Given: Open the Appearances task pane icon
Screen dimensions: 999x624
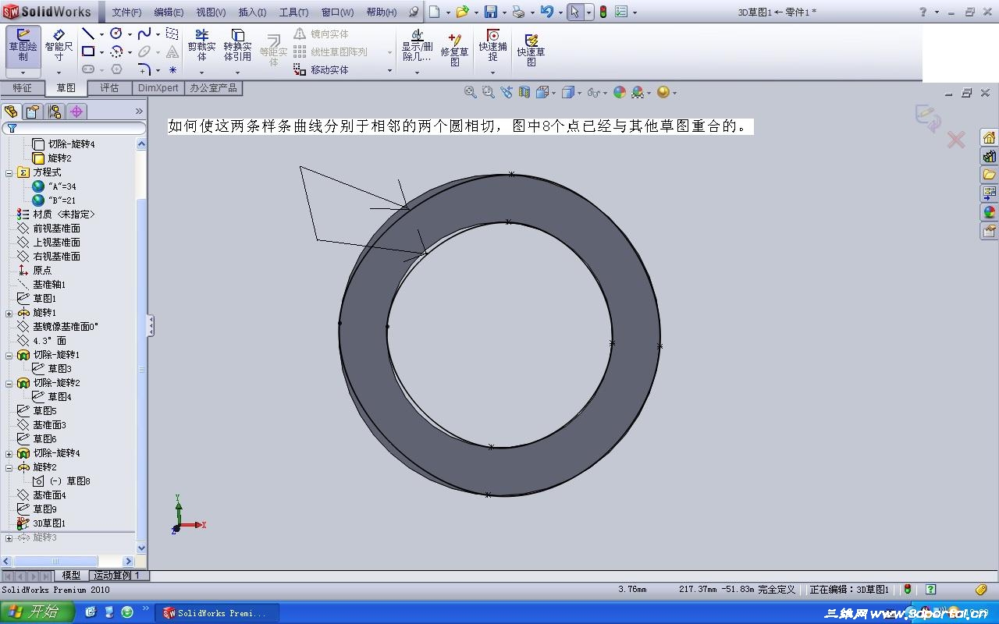Looking at the screenshot, I should [990, 212].
